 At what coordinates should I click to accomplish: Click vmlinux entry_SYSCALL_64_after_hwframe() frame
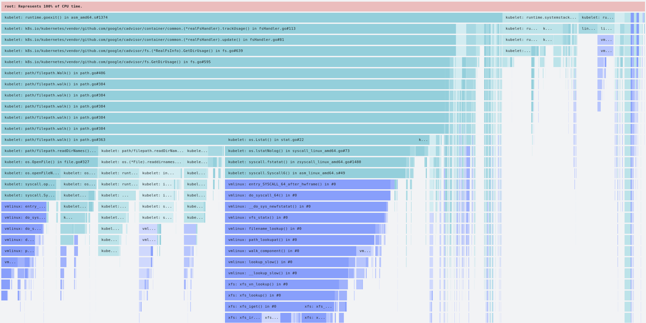307,184
